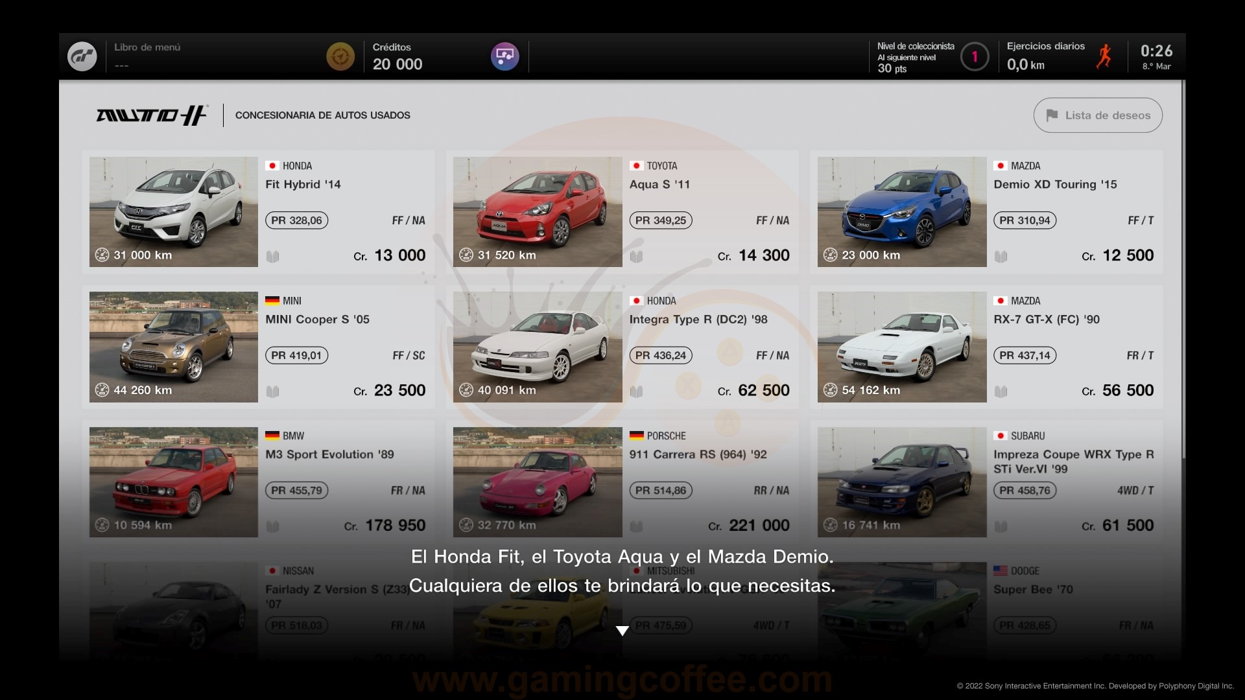Click the Créditos 20 000 display
The height and width of the screenshot is (700, 1245).
tap(397, 56)
